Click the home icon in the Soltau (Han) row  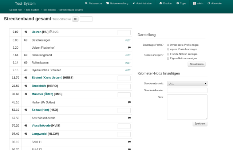26,110
